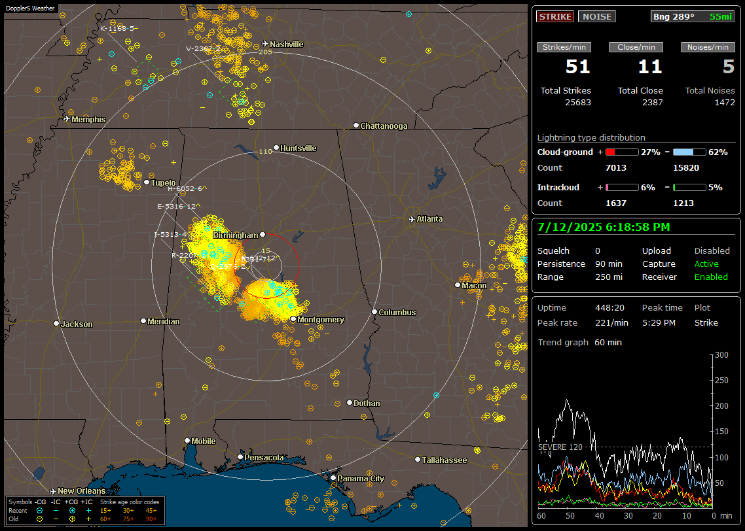Click the E-5316-12 storm cell label

(x=178, y=207)
